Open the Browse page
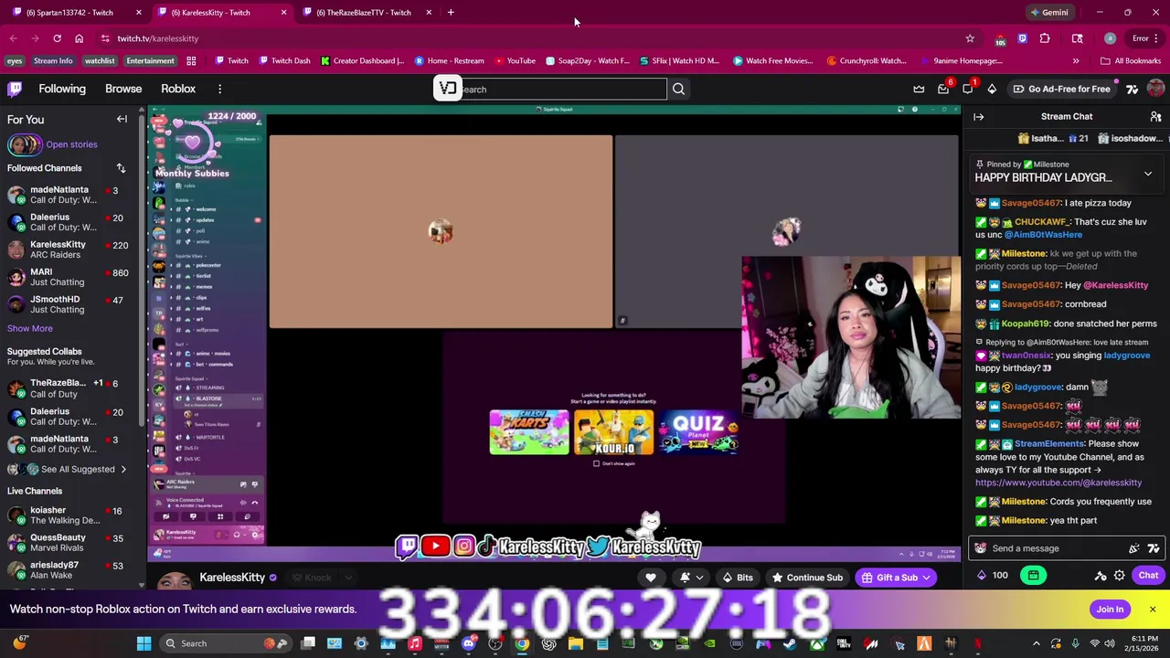1170x658 pixels. (x=123, y=89)
